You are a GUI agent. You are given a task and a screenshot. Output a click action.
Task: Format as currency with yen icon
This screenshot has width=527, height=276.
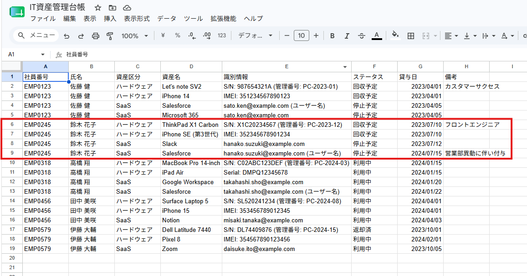click(163, 35)
